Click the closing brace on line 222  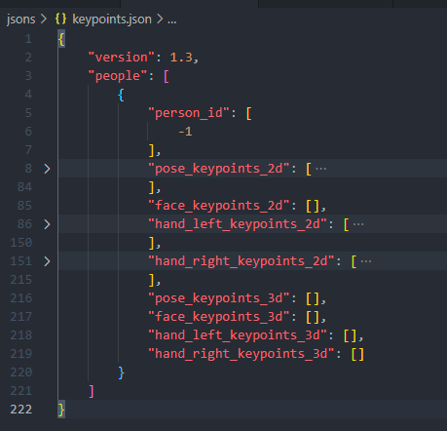click(61, 410)
